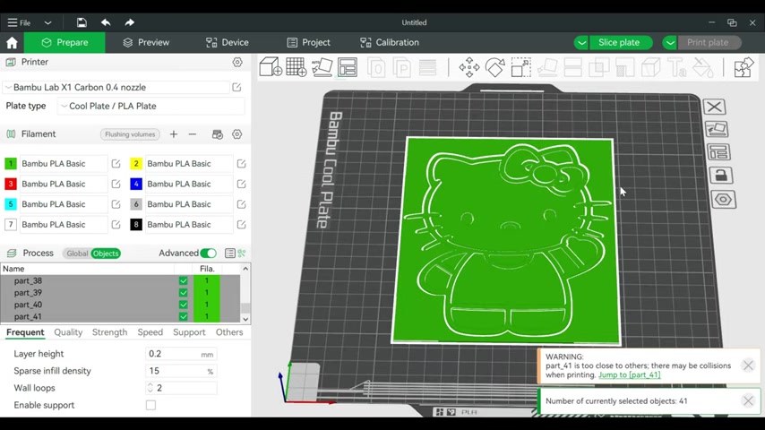Image resolution: width=765 pixels, height=430 pixels.
Task: Open the Plate type dropdown
Action: (151, 106)
